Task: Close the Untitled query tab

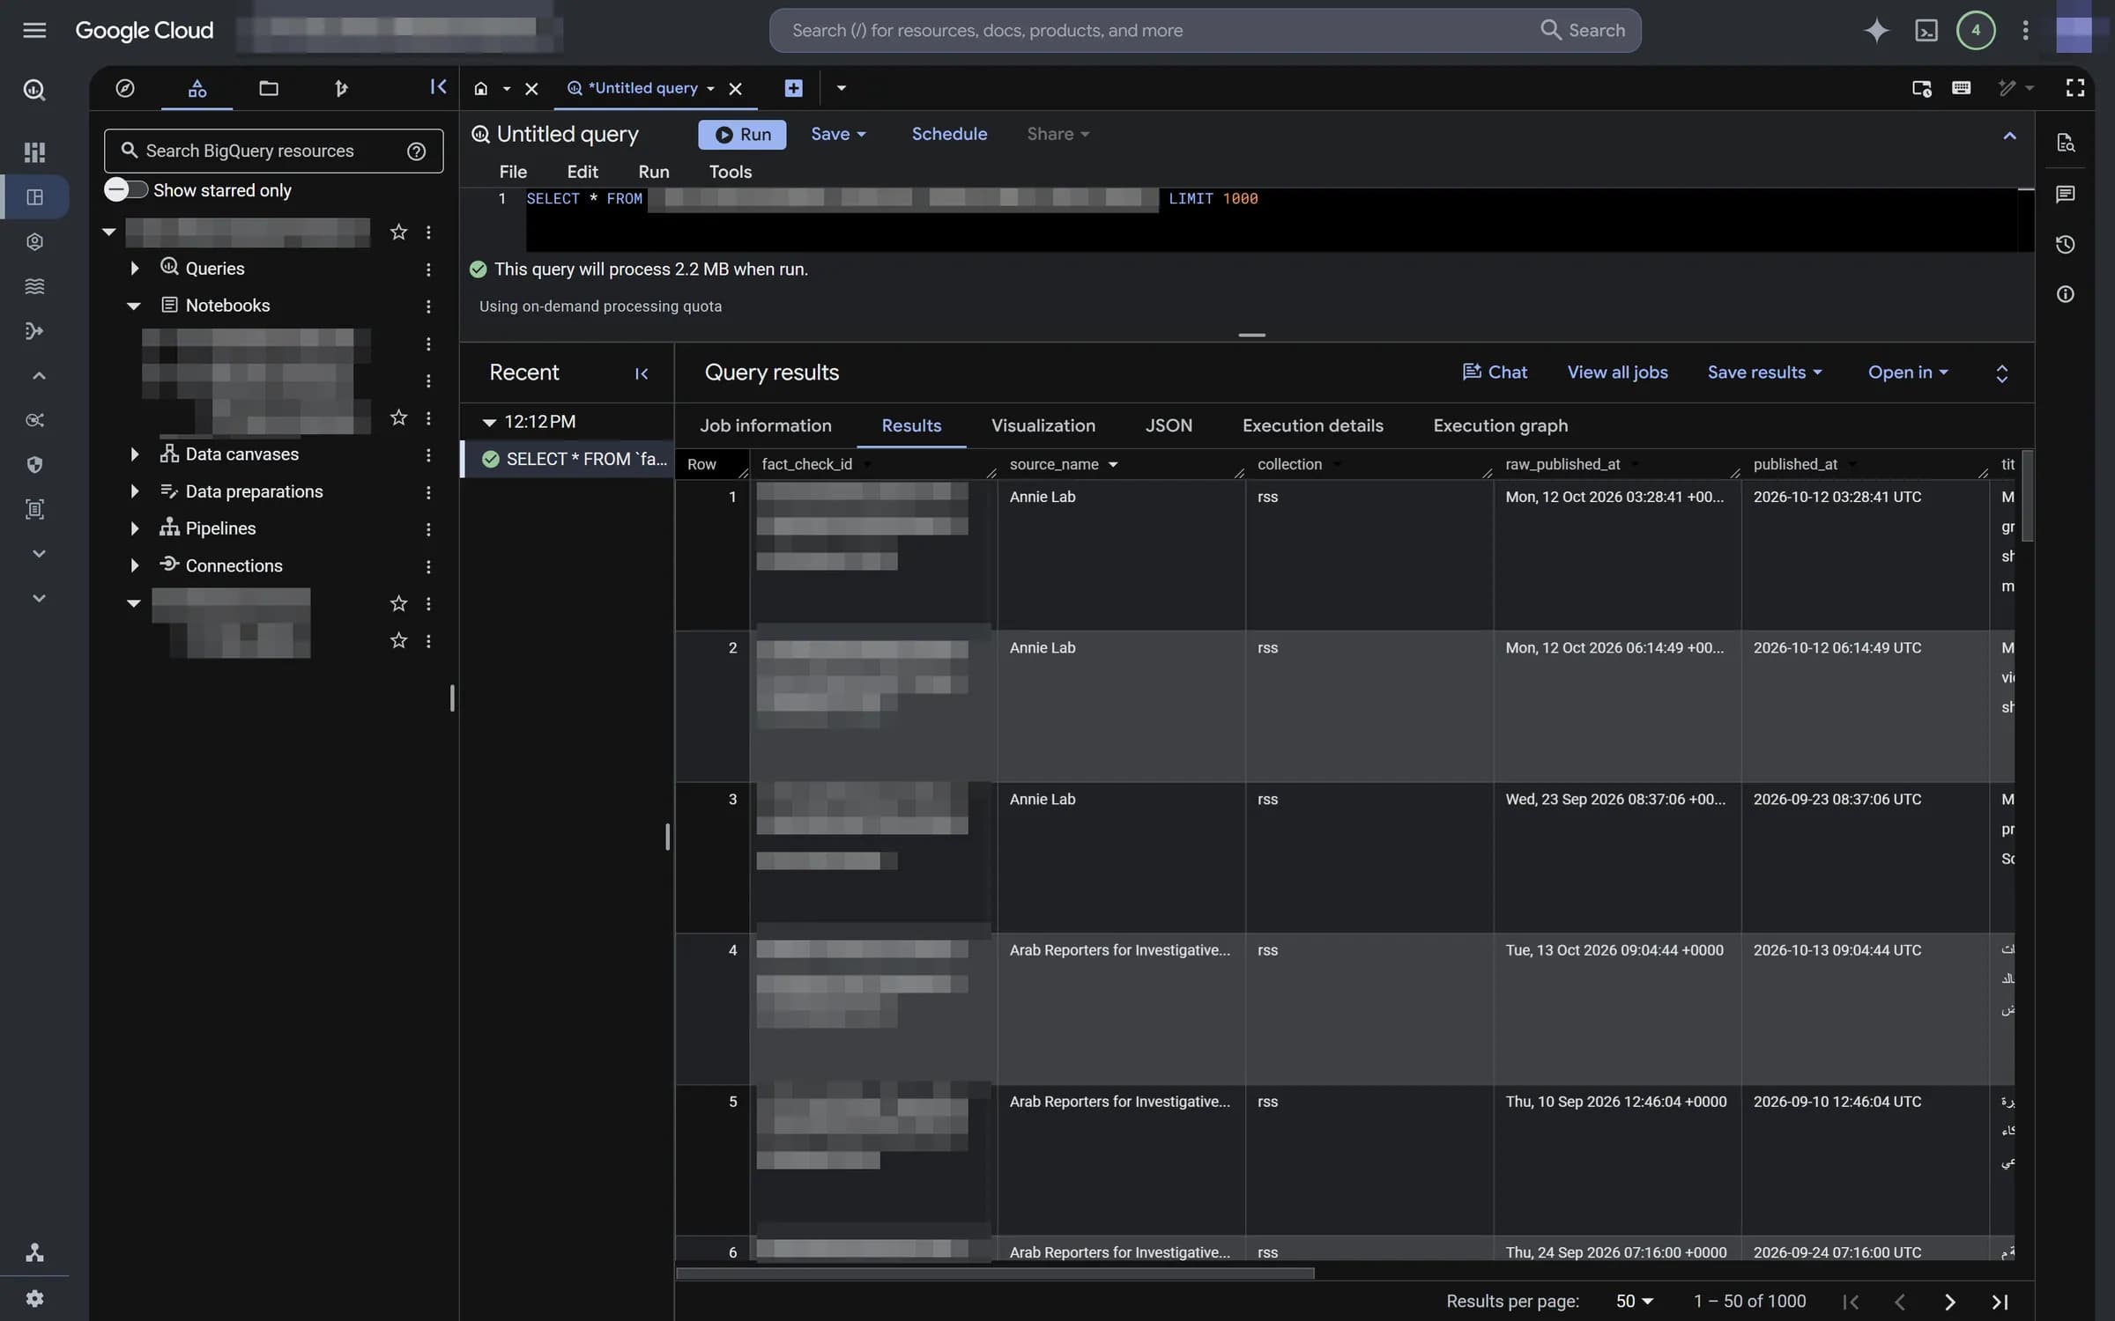Action: pyautogui.click(x=735, y=89)
